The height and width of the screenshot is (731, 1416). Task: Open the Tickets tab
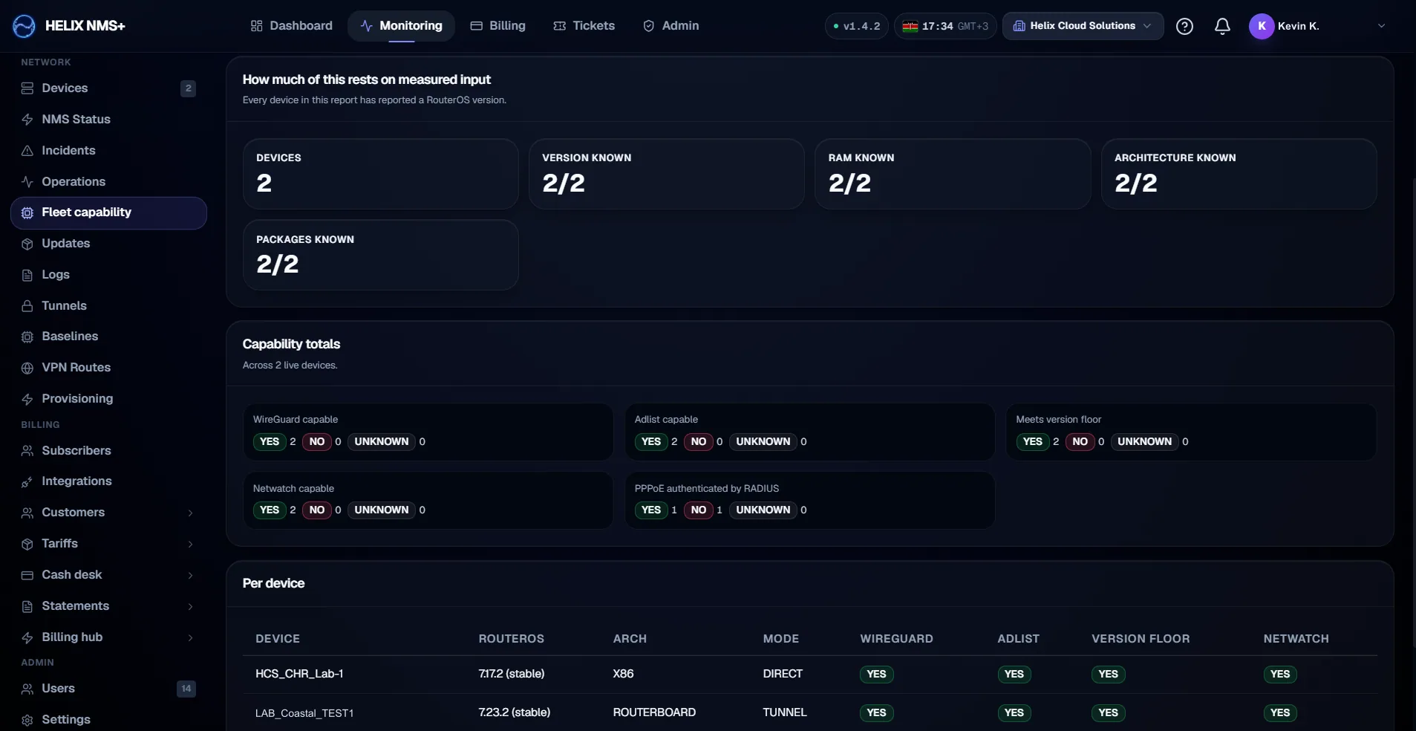pyautogui.click(x=584, y=26)
